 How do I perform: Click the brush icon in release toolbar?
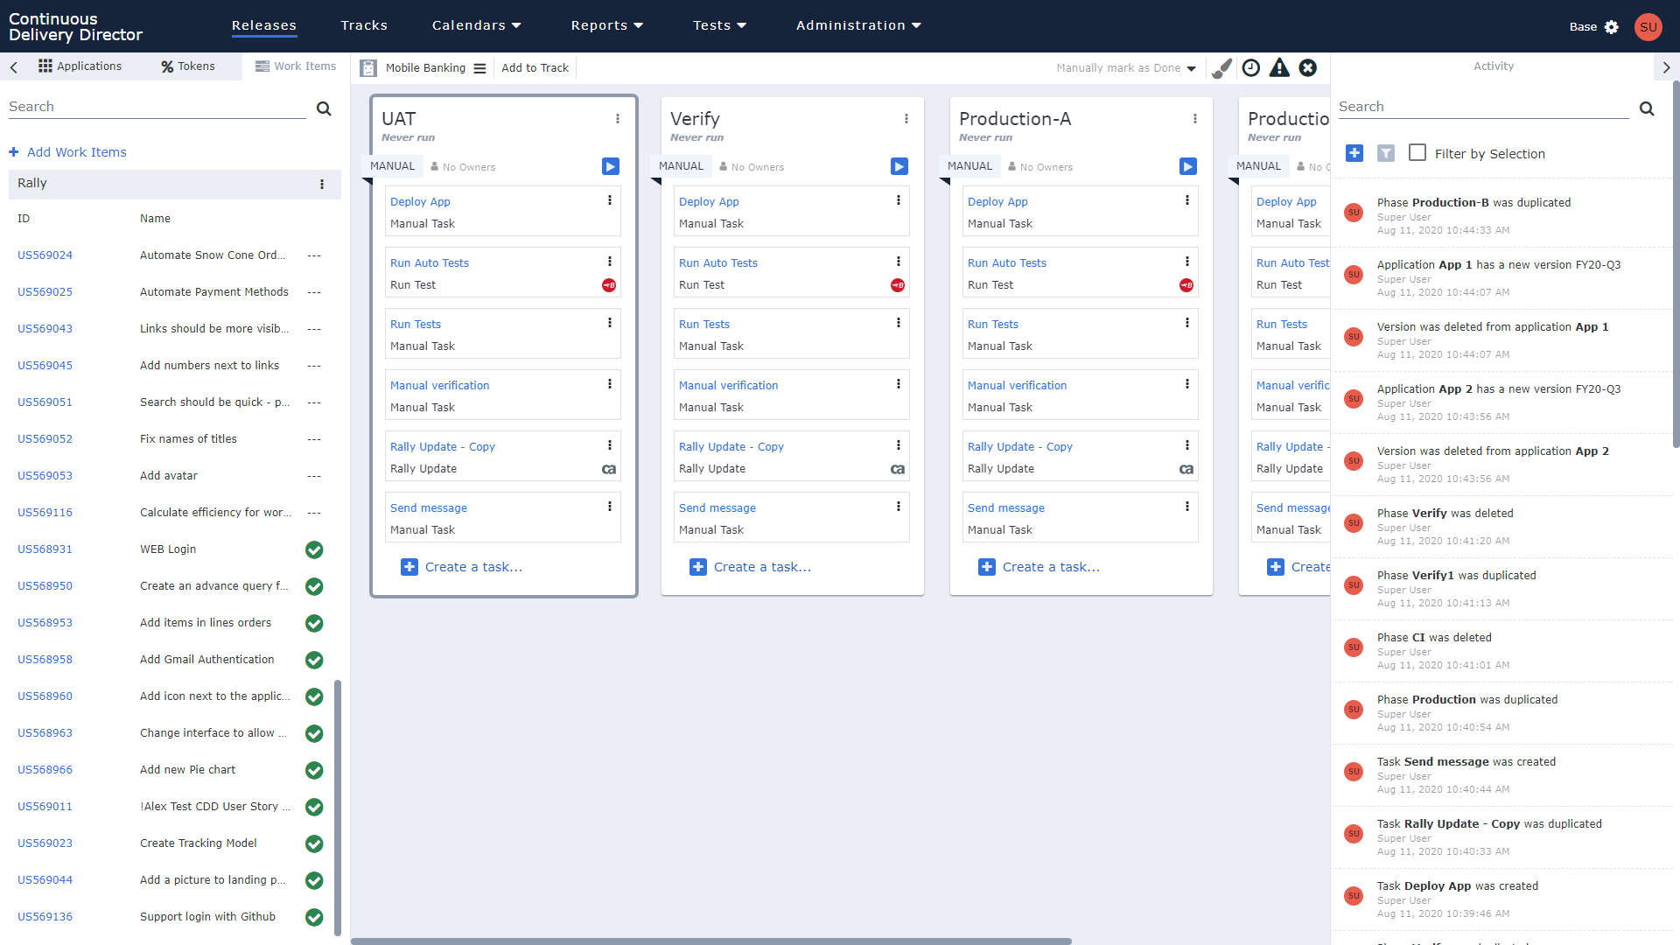(1222, 68)
